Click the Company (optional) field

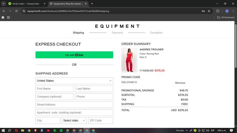tap(54, 97)
